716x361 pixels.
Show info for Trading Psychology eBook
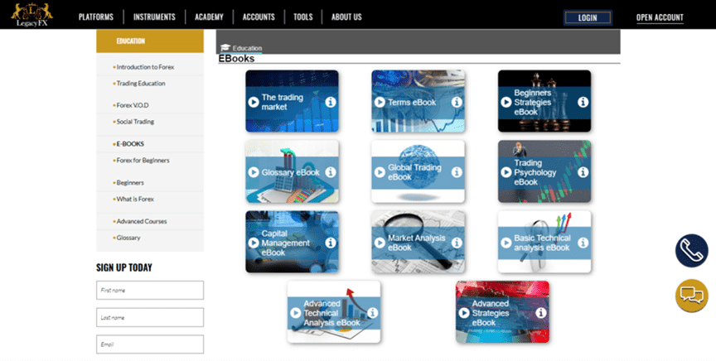(x=583, y=172)
